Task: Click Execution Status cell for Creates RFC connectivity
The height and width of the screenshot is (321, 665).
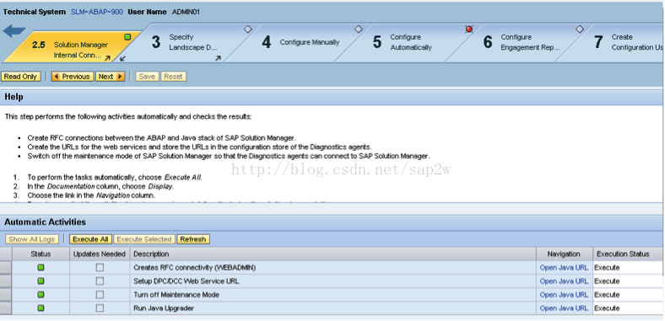Action: click(628, 268)
